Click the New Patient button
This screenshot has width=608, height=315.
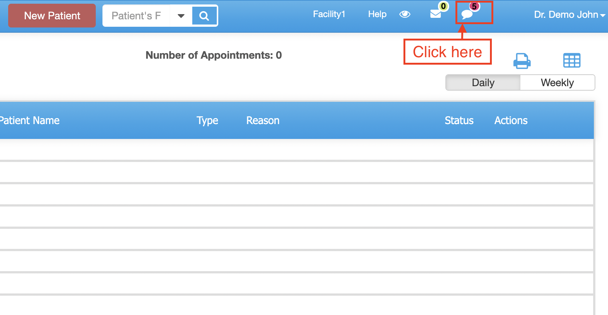point(52,16)
